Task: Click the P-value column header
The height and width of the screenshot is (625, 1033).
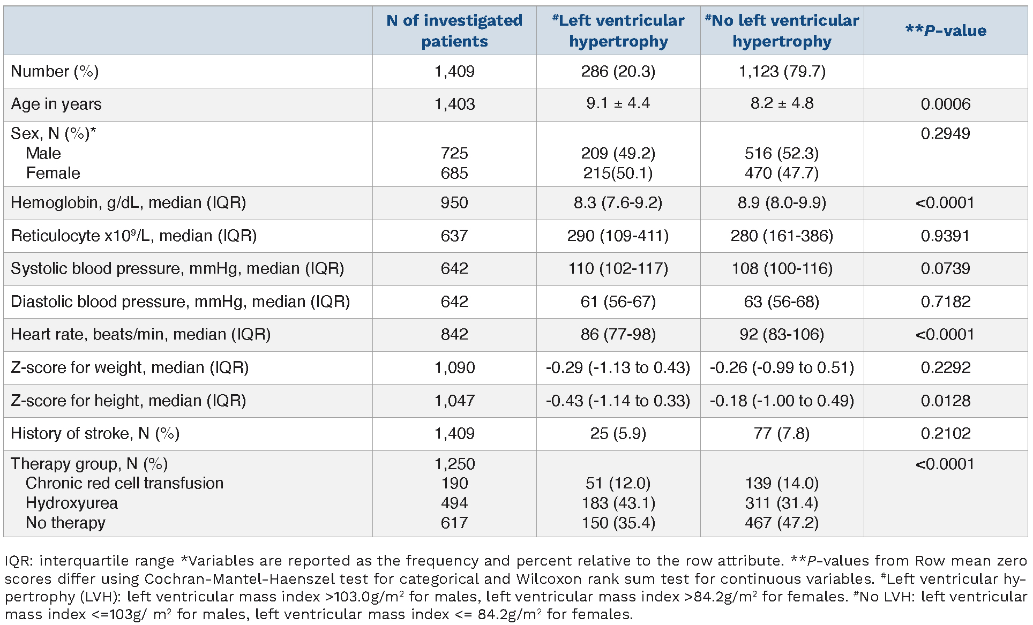Action: [x=946, y=31]
